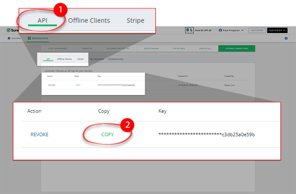296x194 pixels.
Task: Click the enlarged Stripe tab
Action: click(x=135, y=20)
